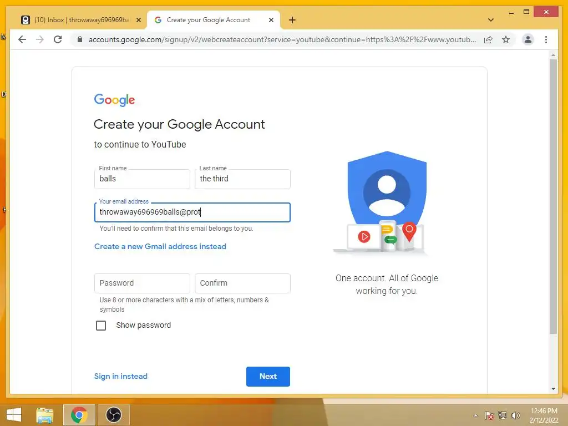The image size is (568, 426).
Task: Click the Google logo
Action: coord(114,100)
